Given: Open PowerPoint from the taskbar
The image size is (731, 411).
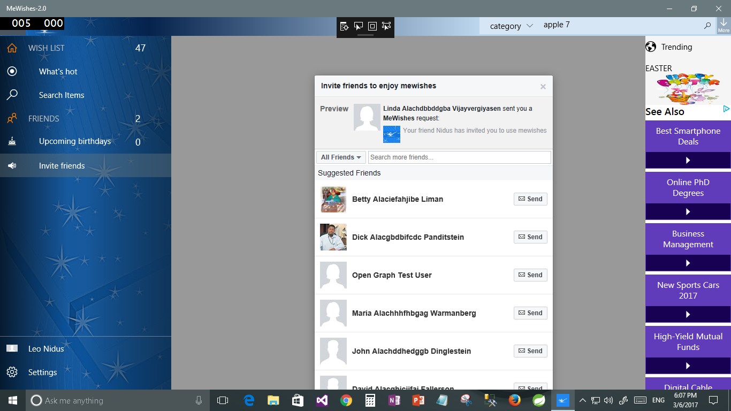Looking at the screenshot, I should (x=418, y=400).
